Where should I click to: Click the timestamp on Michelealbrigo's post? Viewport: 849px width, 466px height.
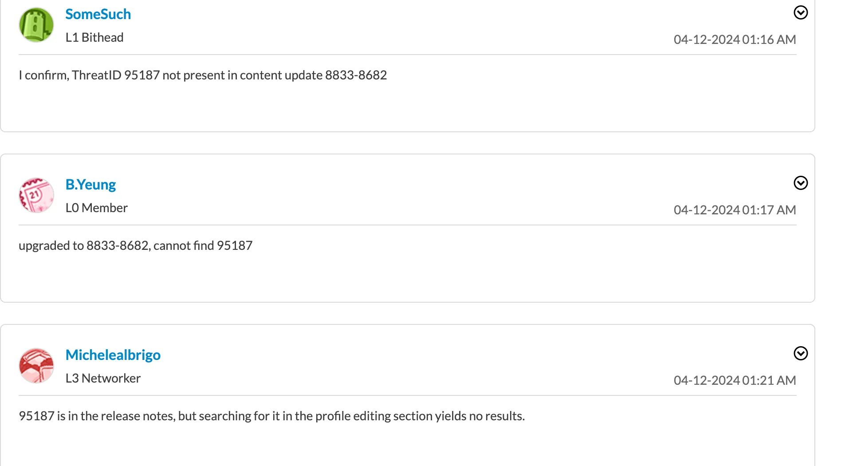(x=735, y=380)
